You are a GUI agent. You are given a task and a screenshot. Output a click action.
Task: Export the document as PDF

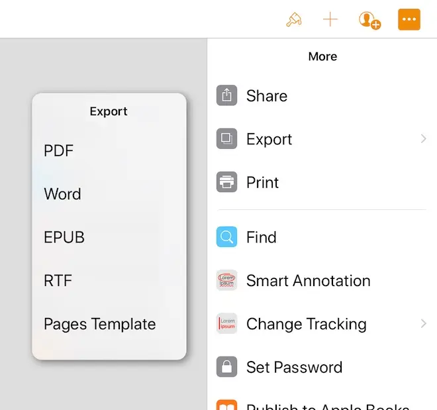(x=59, y=151)
